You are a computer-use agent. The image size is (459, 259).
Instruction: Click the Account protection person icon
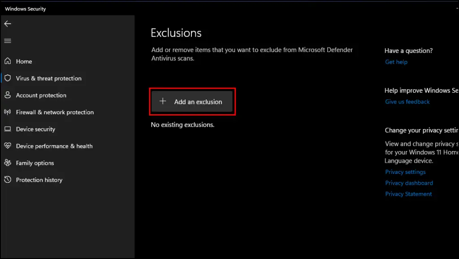click(8, 95)
